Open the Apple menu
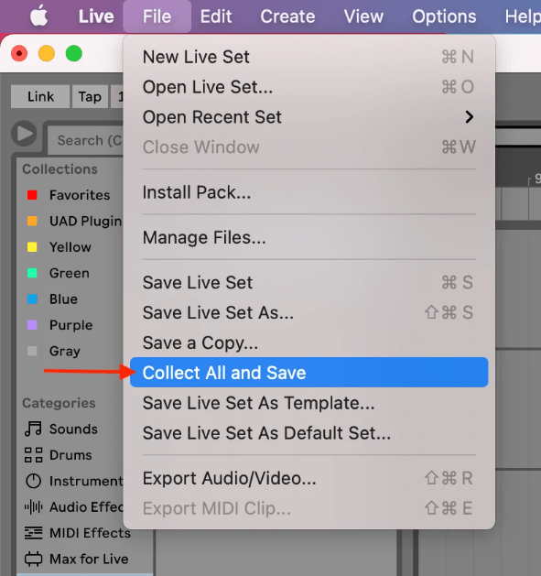The width and height of the screenshot is (541, 576). coord(39,16)
